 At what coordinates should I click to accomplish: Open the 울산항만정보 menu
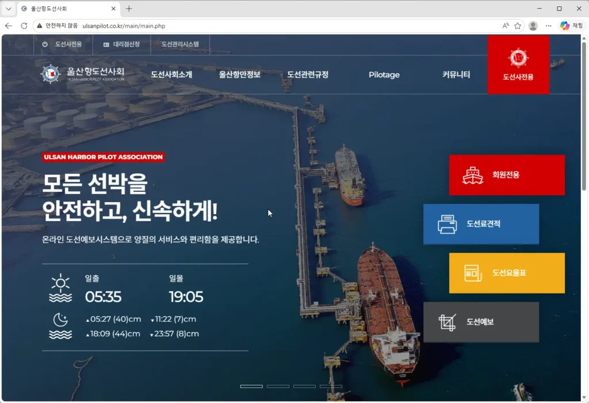pos(240,74)
